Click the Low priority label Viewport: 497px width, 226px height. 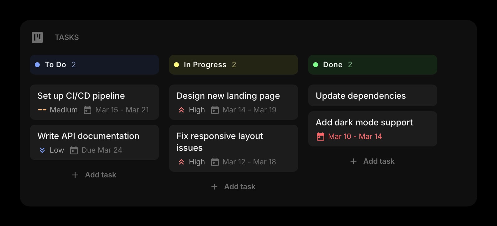point(57,150)
